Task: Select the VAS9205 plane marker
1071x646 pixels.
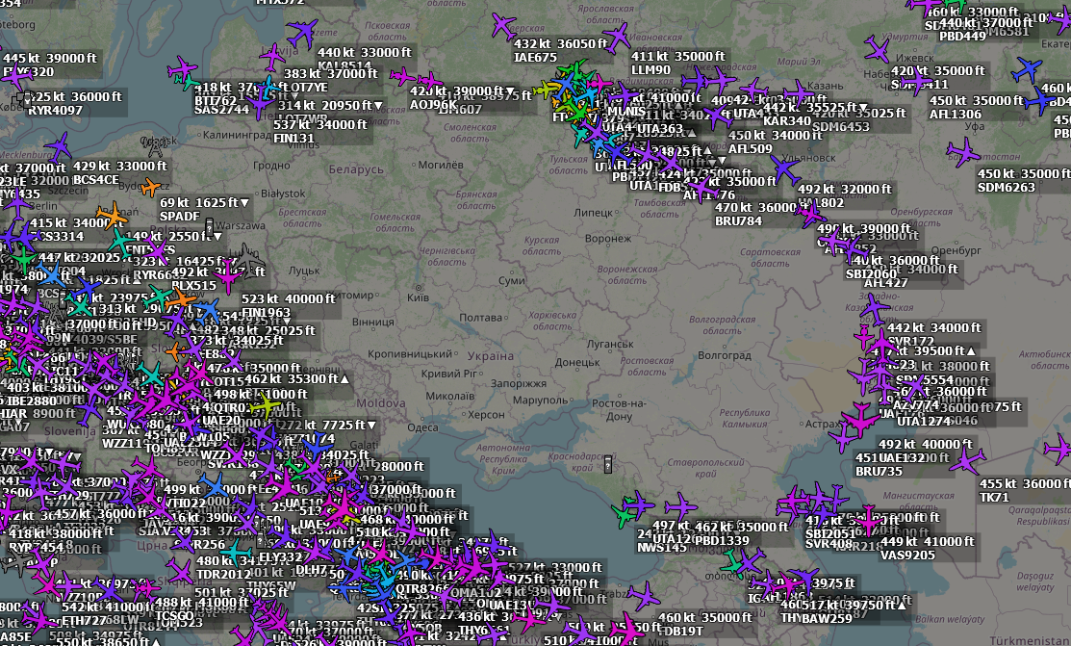Action: point(868,520)
